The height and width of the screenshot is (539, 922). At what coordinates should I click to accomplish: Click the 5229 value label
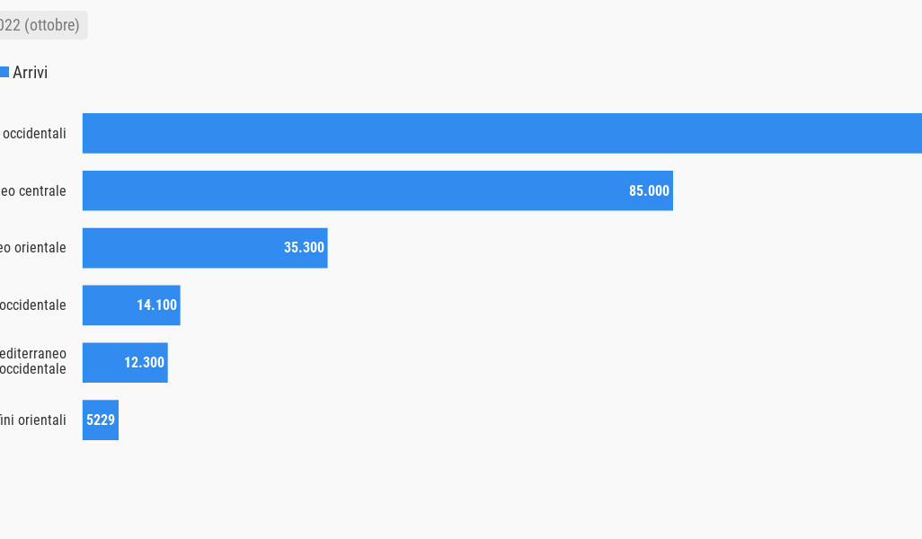click(x=101, y=420)
